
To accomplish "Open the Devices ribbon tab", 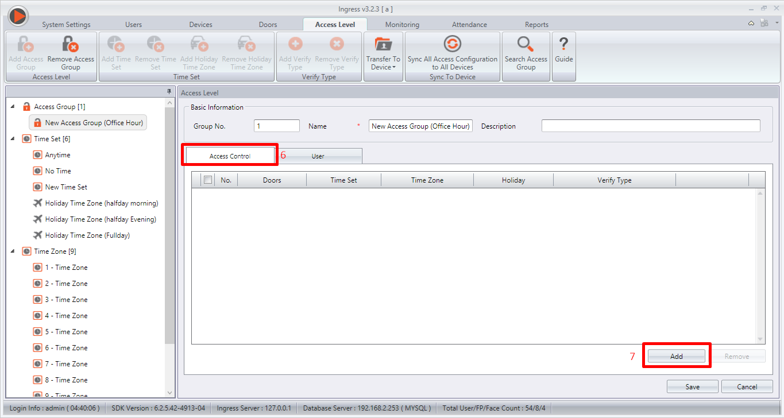I will tap(201, 25).
